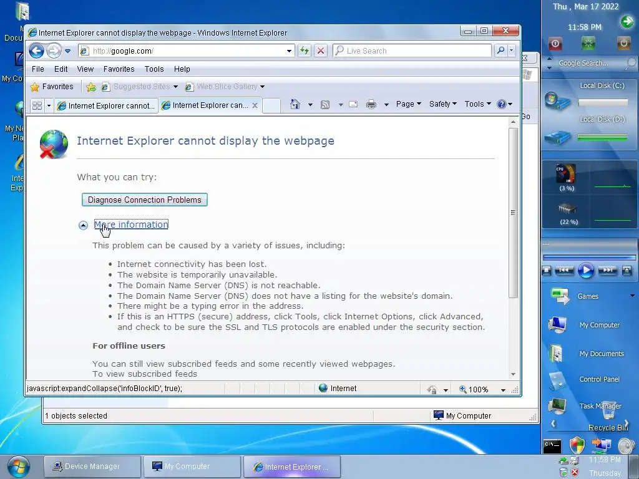Screen dimensions: 639x479
Task: Click the address bar URL field
Action: [187, 51]
